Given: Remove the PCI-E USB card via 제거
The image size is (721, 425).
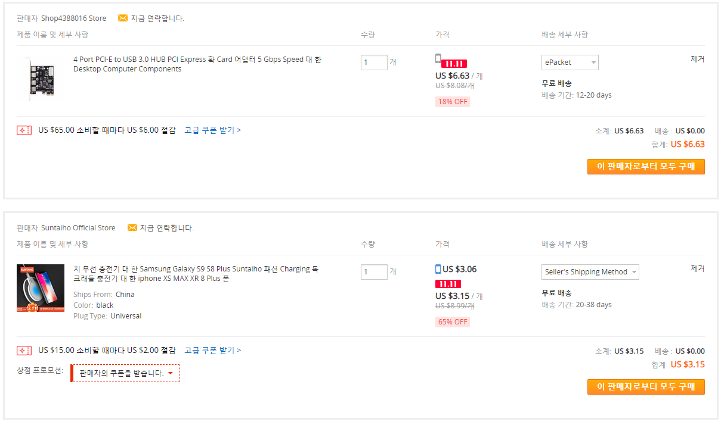Looking at the screenshot, I should [x=698, y=59].
